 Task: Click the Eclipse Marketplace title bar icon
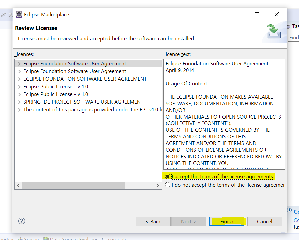pos(19,14)
